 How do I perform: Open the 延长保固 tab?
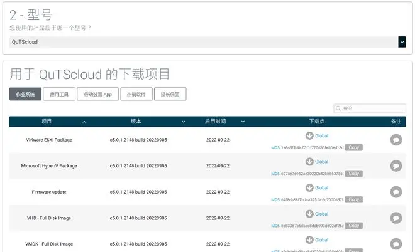170,94
